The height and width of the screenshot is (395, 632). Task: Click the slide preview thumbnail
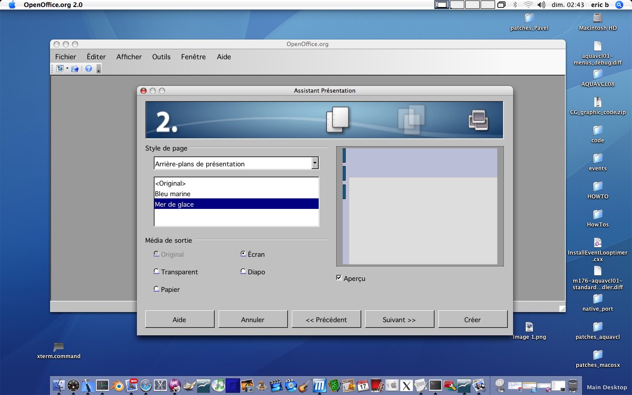(420, 206)
